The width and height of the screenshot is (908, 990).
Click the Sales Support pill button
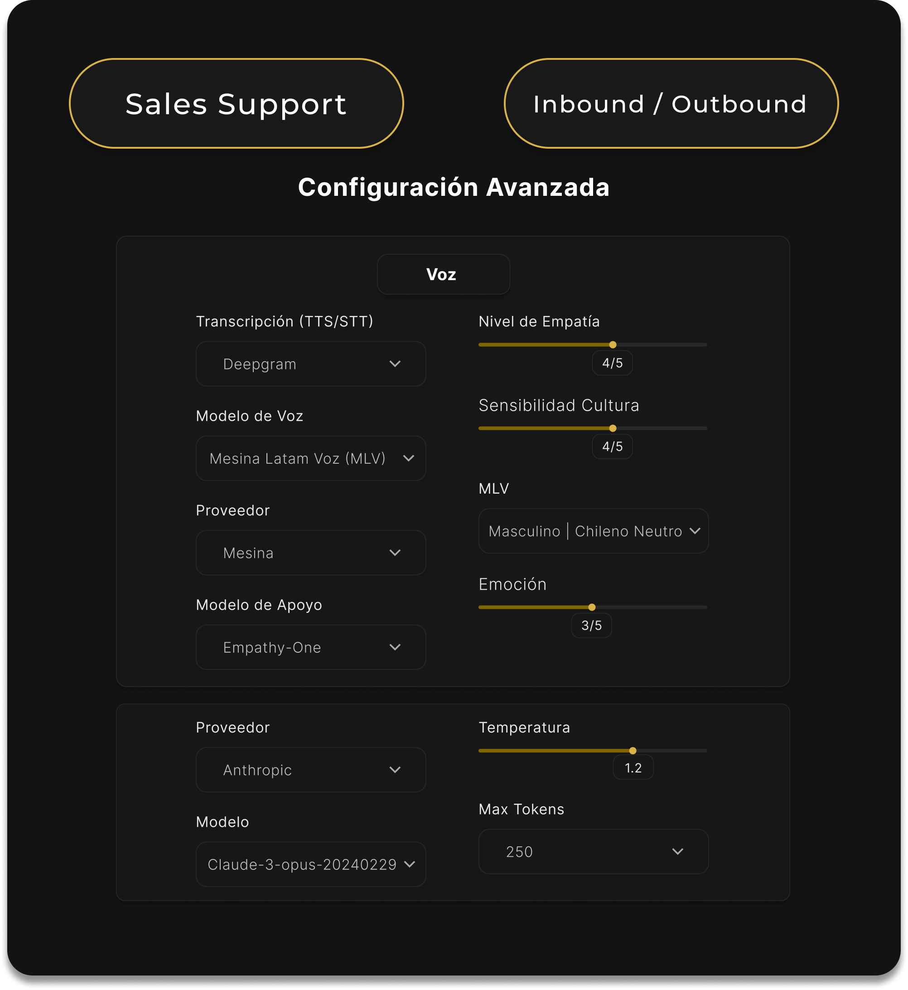pos(237,104)
